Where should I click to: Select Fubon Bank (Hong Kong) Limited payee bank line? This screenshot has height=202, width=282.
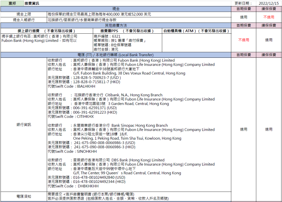[111, 60]
